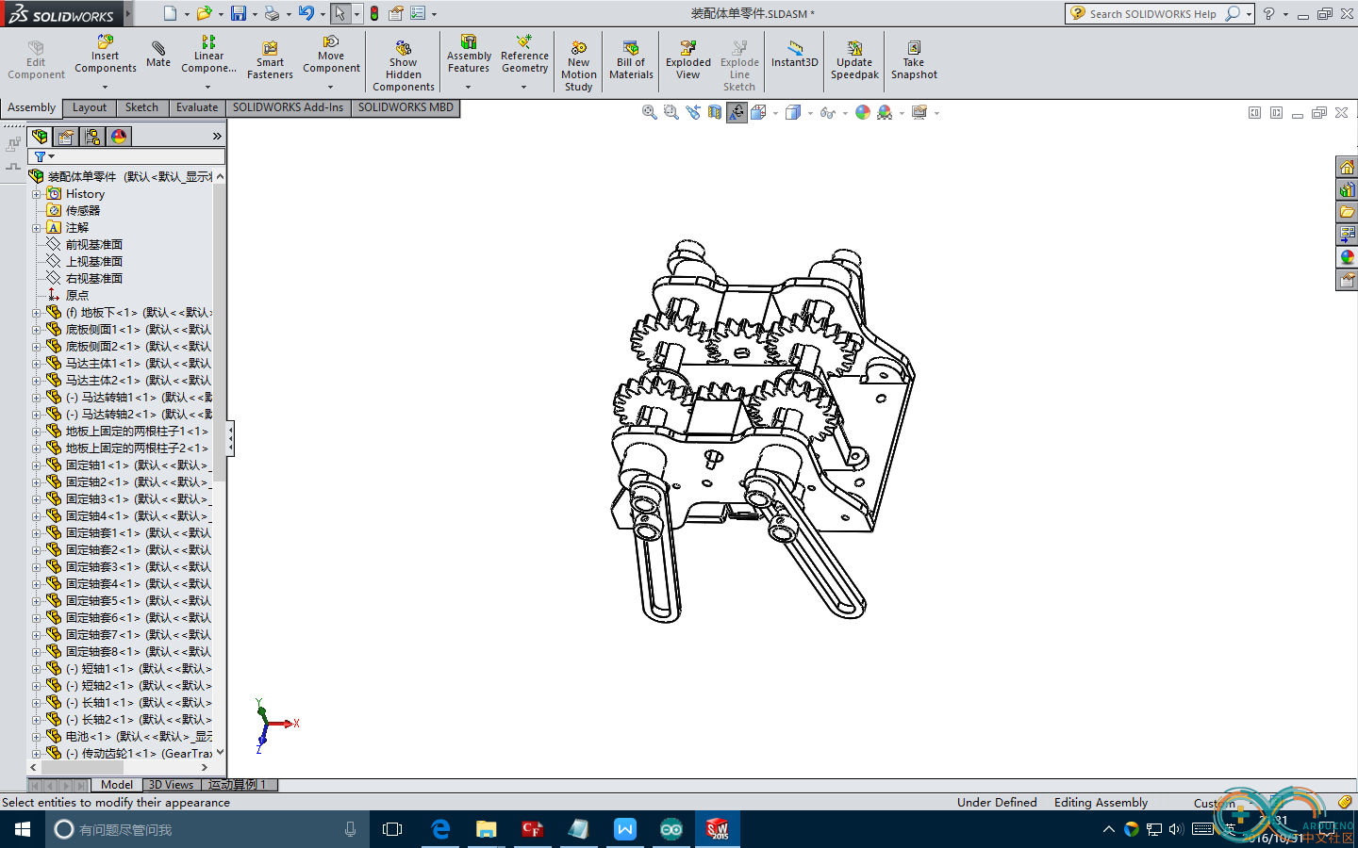The width and height of the screenshot is (1358, 848).
Task: Toggle the feature tree filter funnel
Action: coord(40,156)
